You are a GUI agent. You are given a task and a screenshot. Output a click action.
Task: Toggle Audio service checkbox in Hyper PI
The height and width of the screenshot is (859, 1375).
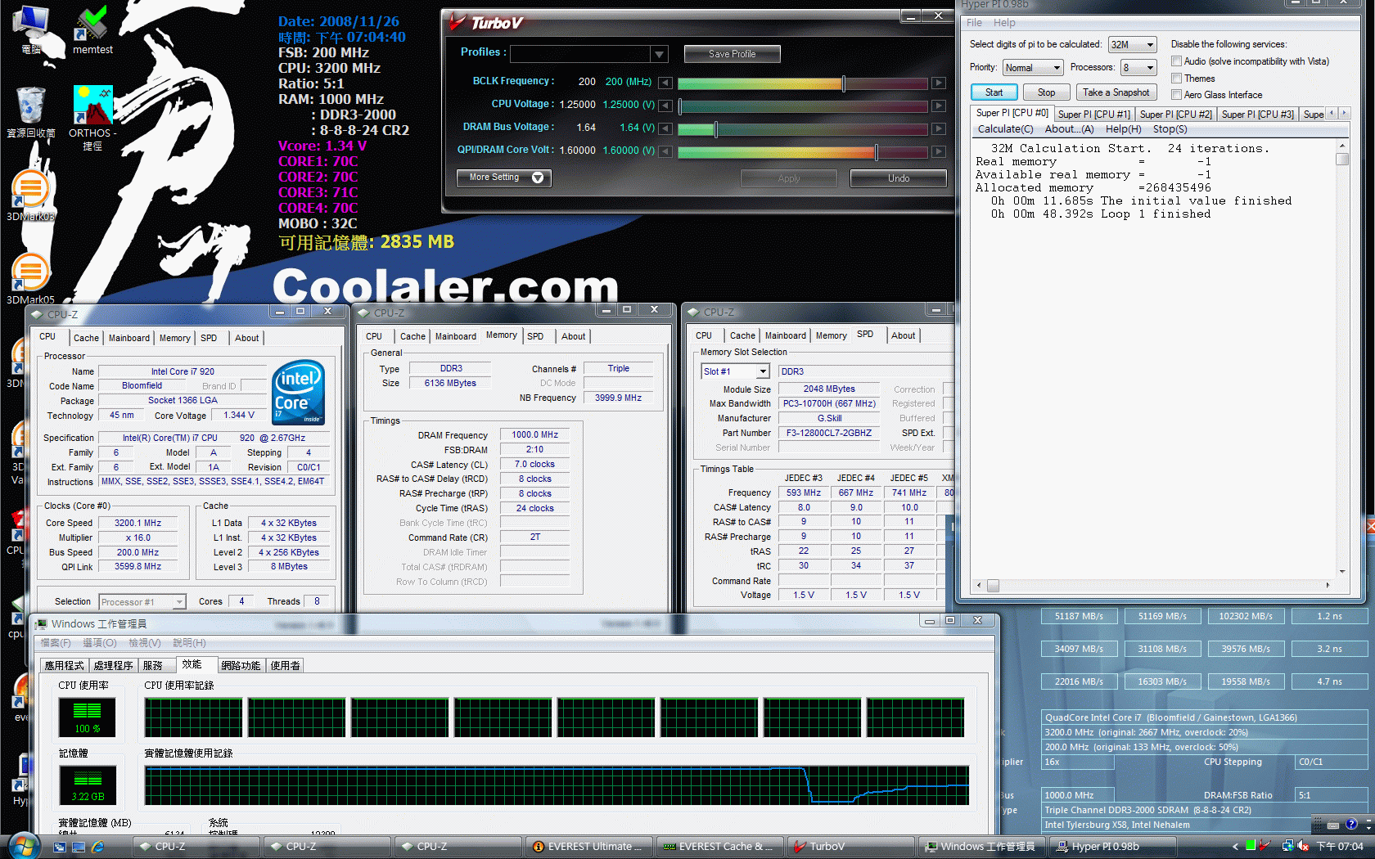click(x=1176, y=61)
